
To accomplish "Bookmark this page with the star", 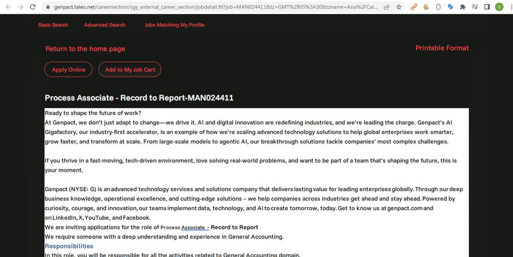I will click(x=398, y=7).
